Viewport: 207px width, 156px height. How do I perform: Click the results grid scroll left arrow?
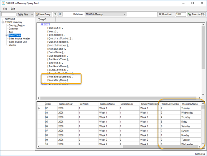(x=39, y=147)
